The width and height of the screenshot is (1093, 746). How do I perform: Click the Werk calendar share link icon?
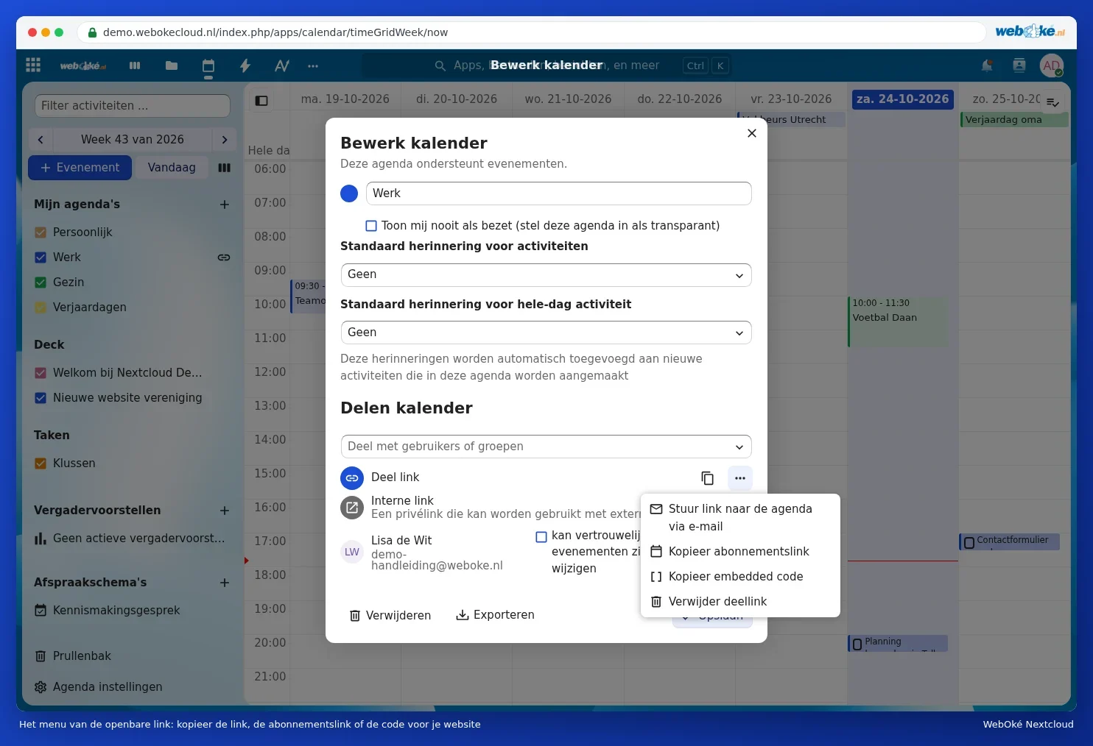(x=224, y=257)
